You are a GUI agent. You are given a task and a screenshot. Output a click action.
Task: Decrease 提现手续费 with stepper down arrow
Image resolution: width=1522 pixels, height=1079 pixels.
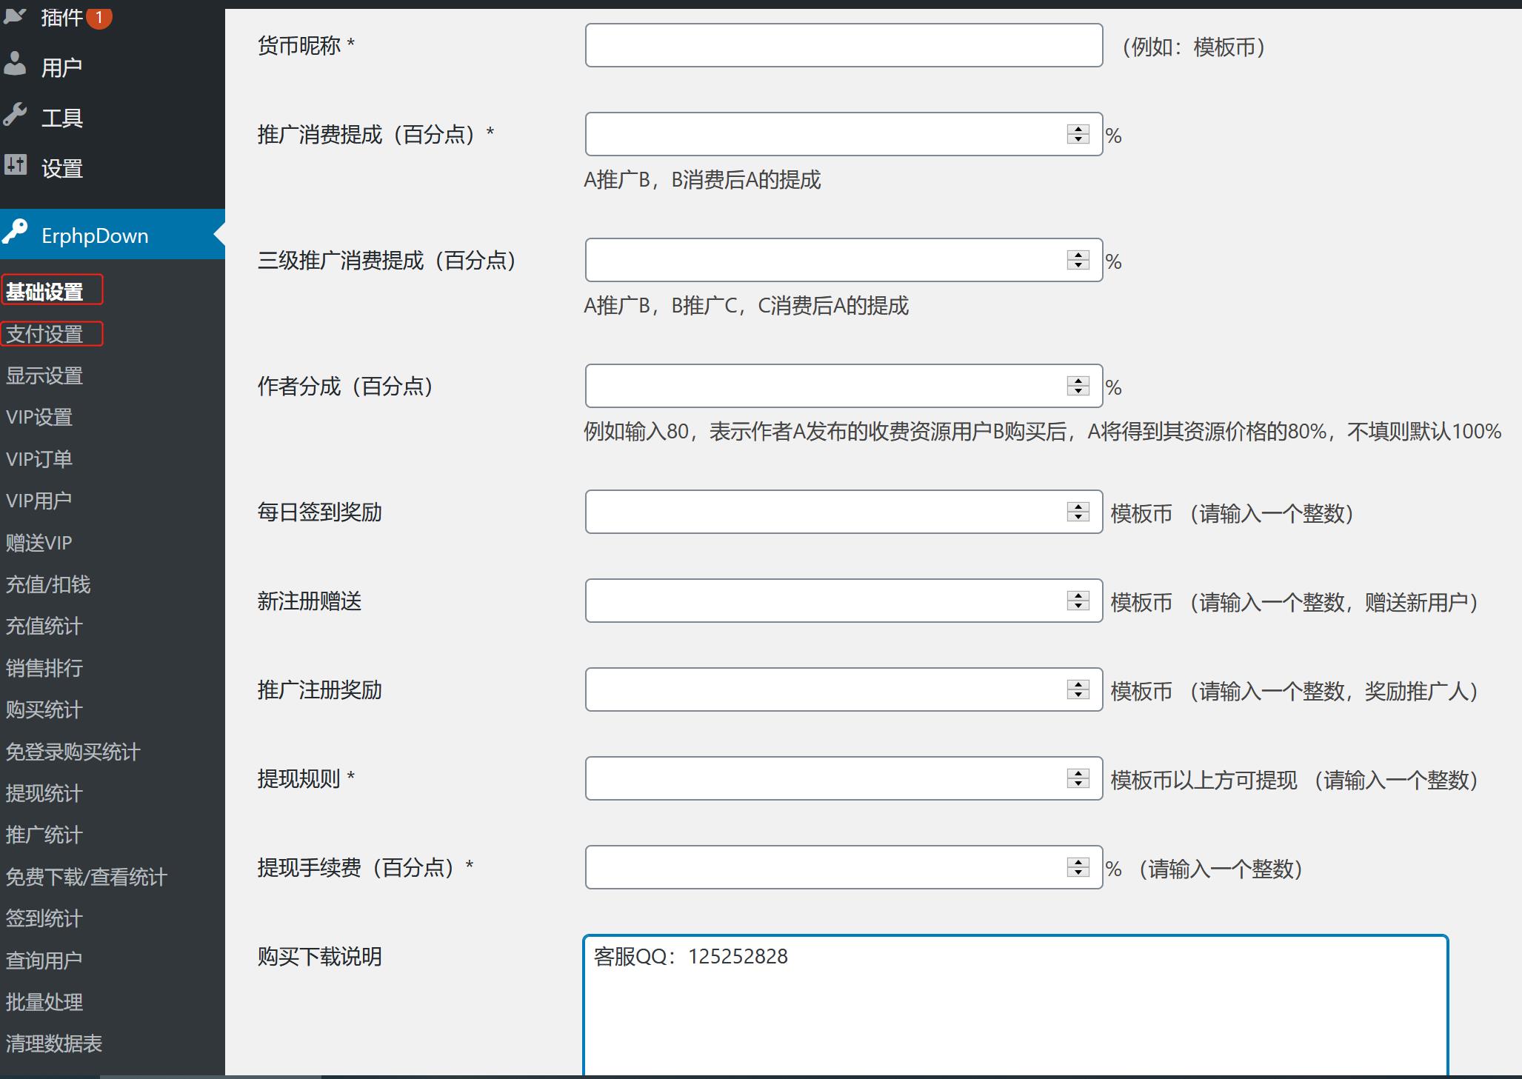coord(1078,872)
